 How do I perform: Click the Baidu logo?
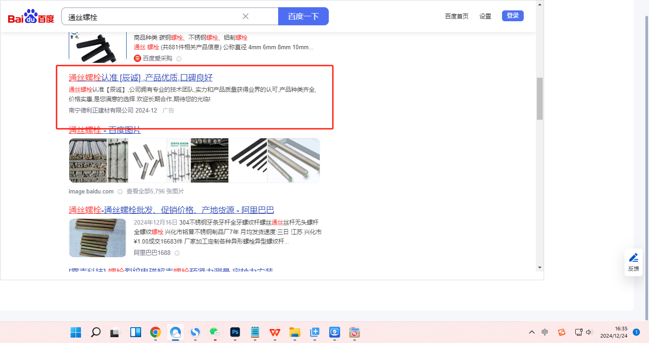point(31,17)
